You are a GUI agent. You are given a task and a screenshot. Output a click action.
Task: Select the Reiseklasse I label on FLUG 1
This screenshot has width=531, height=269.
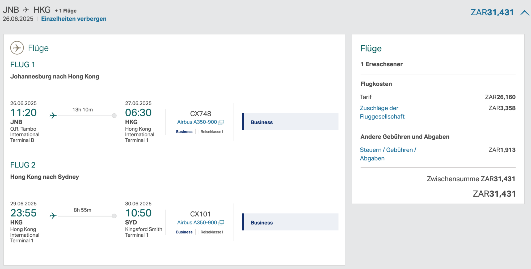[x=212, y=131]
